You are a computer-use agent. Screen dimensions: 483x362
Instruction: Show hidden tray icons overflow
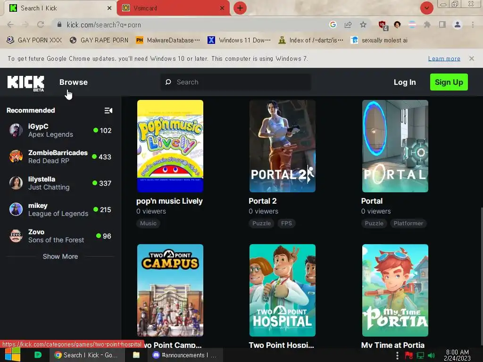(397, 355)
